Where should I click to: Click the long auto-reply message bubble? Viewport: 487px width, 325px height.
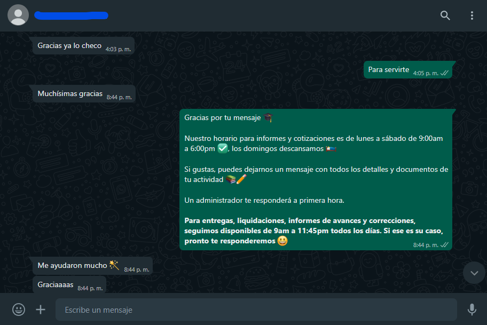pyautogui.click(x=316, y=179)
